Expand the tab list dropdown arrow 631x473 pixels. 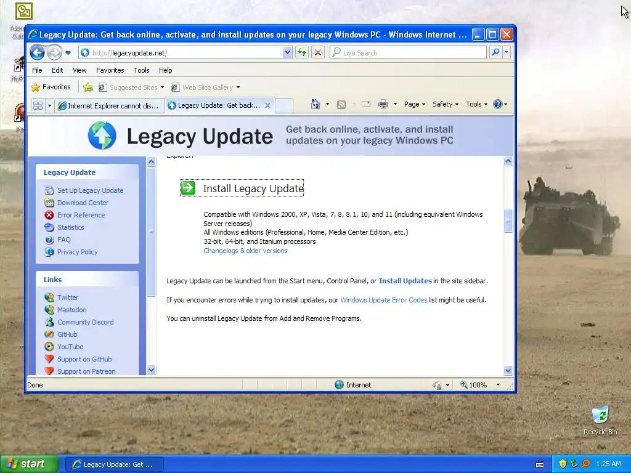coord(49,106)
